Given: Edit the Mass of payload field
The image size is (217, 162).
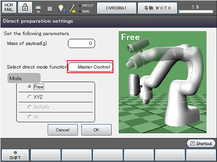Looking at the screenshot, I should 81,43.
